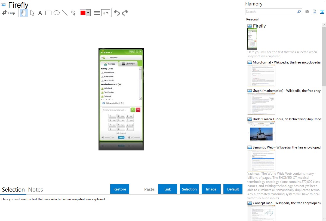Click the 'Concept map - Wikipedia' snapshot title
Image resolution: width=326 pixels, height=221 pixels.
[x=287, y=203]
